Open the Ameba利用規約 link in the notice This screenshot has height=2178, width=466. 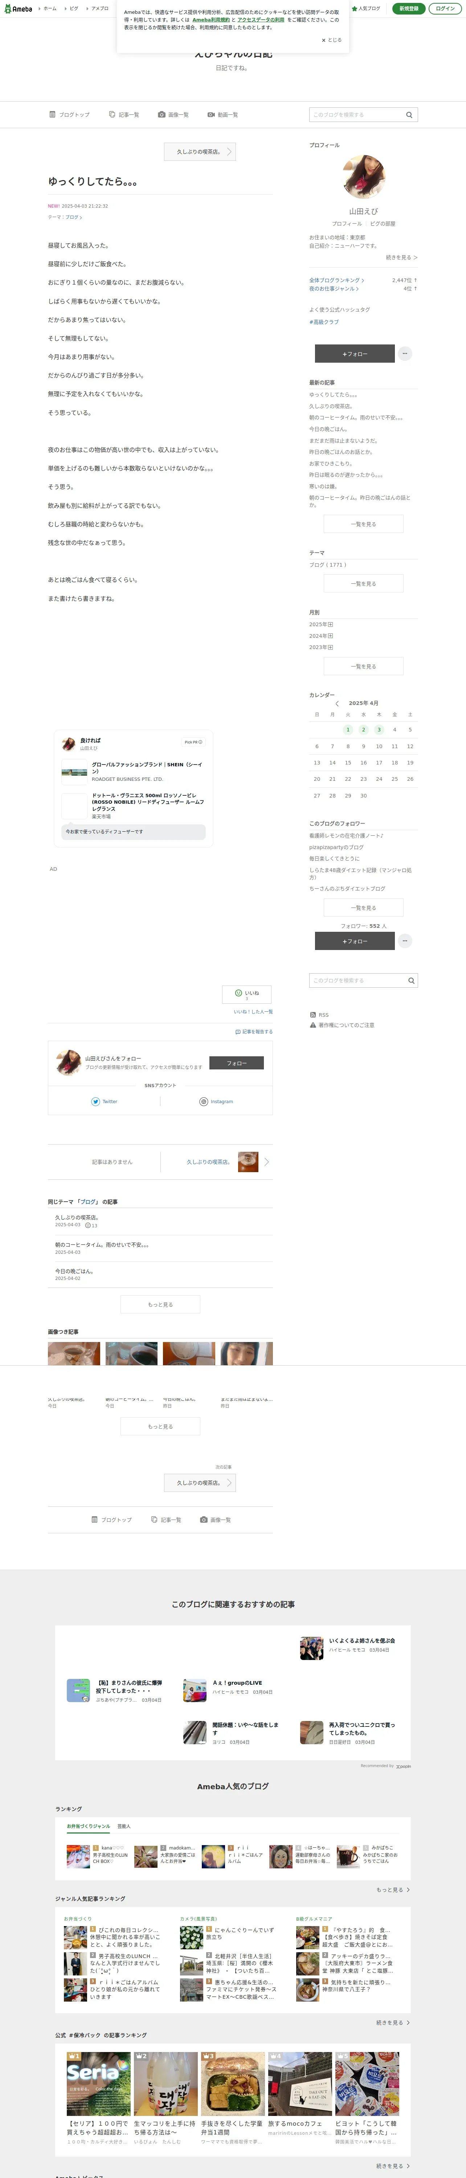pos(210,20)
